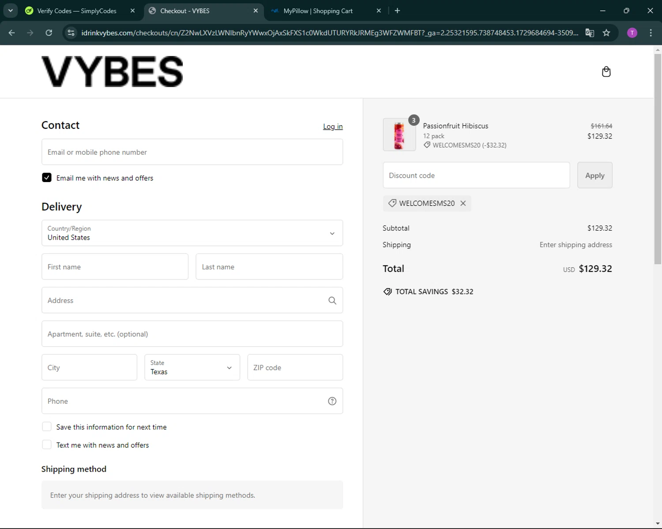The width and height of the screenshot is (662, 529).
Task: Click the Passionfruit Hibiscus product thumbnail
Action: tap(399, 134)
